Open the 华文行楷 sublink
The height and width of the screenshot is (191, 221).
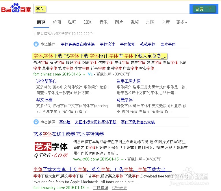coord(44,100)
